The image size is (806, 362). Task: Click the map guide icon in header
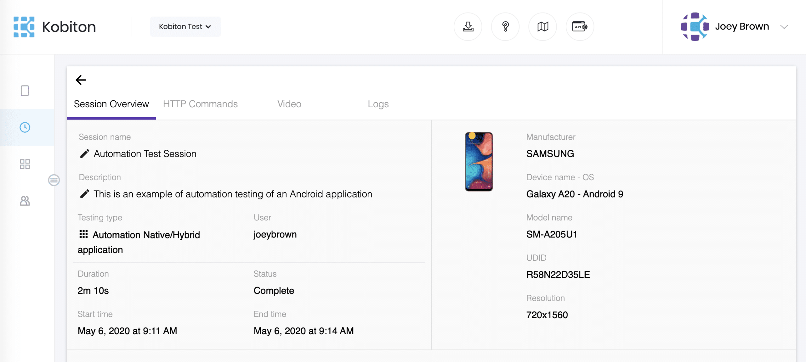tap(542, 27)
